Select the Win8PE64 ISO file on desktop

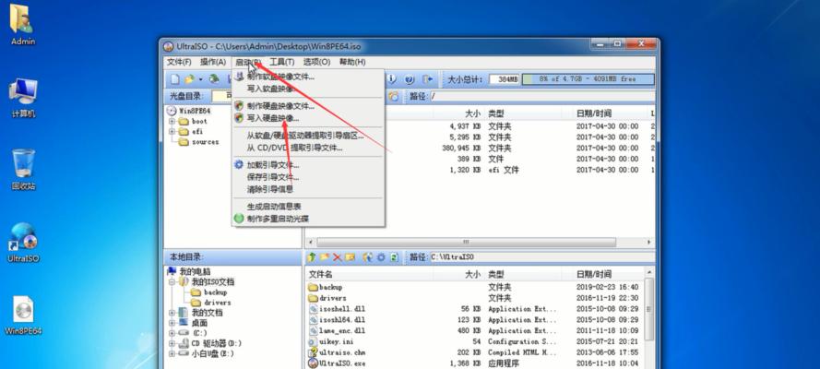(22, 315)
